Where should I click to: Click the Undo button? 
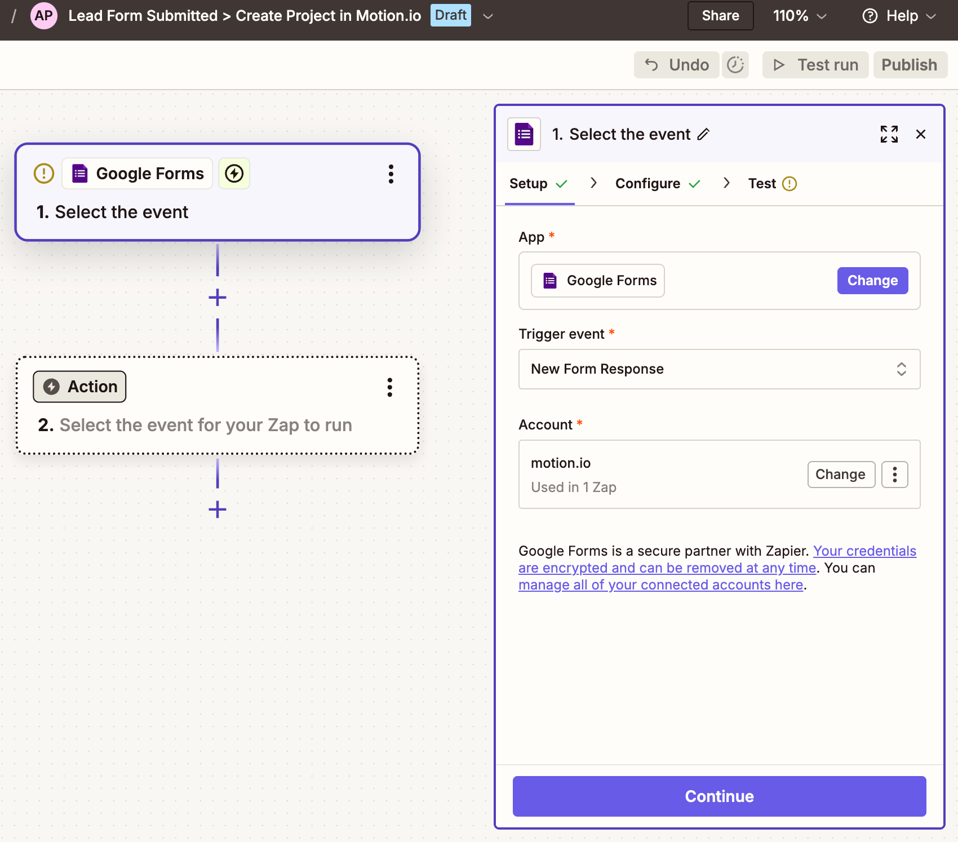[676, 65]
